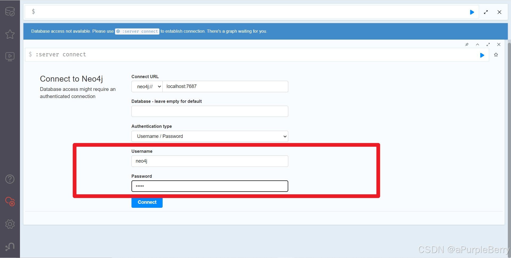The width and height of the screenshot is (511, 258).
Task: Run the top editor command
Action: [x=472, y=12]
